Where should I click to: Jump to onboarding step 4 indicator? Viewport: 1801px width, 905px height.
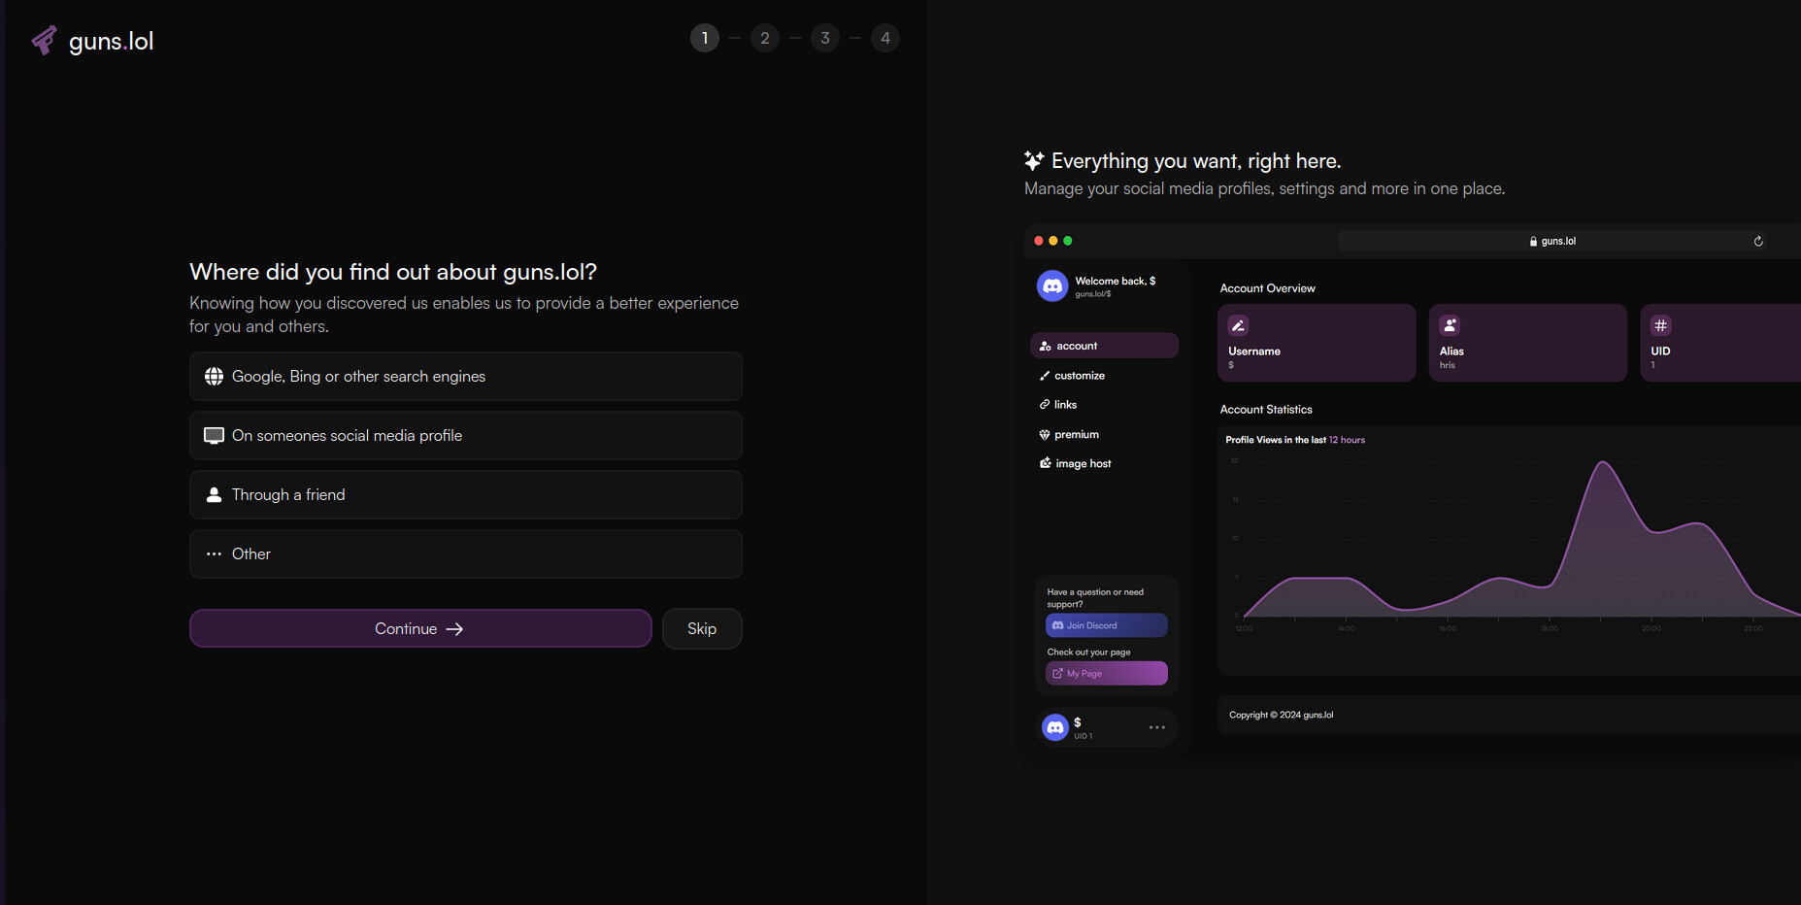[x=885, y=38]
